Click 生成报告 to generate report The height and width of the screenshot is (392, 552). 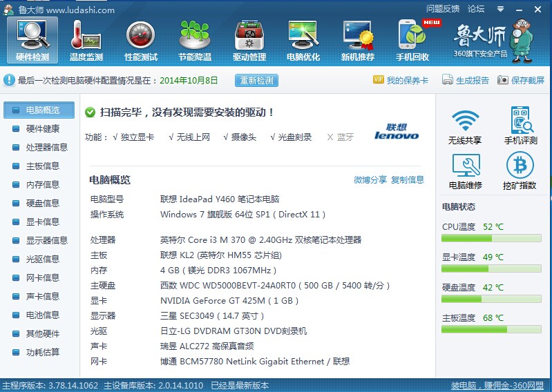[x=466, y=80]
